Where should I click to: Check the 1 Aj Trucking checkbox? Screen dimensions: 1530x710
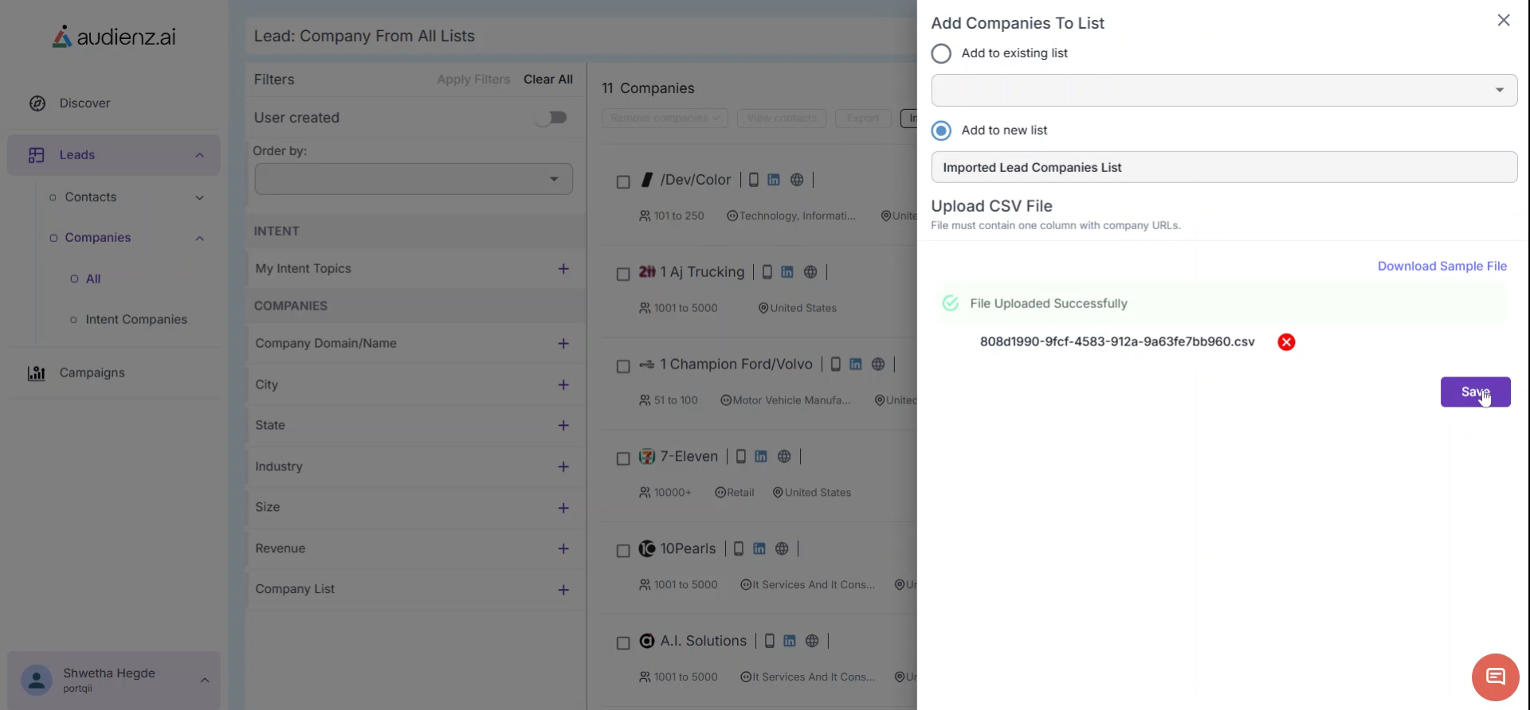pyautogui.click(x=623, y=275)
